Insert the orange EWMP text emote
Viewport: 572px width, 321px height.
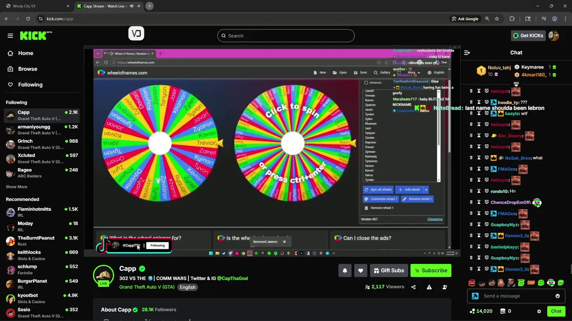(531, 283)
